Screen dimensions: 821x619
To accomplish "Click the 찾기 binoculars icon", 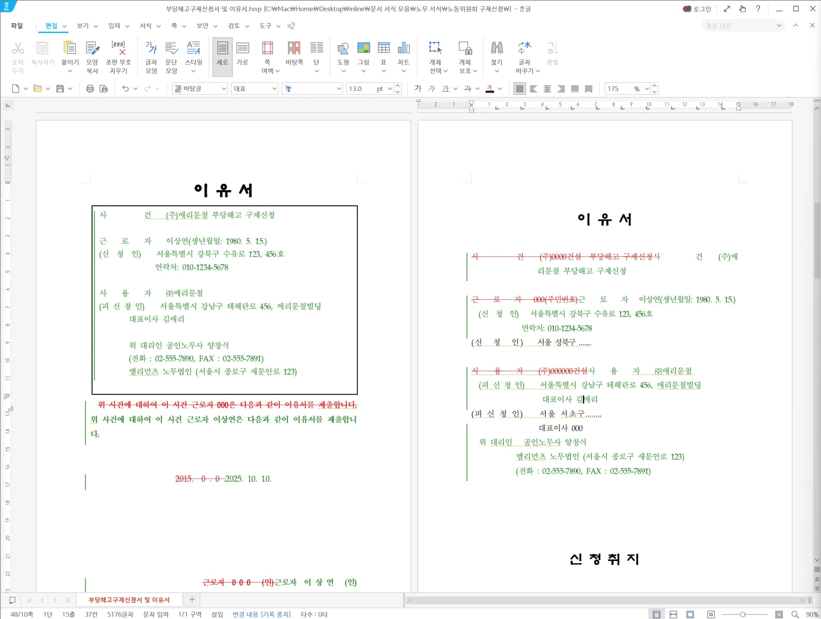I will coord(496,48).
